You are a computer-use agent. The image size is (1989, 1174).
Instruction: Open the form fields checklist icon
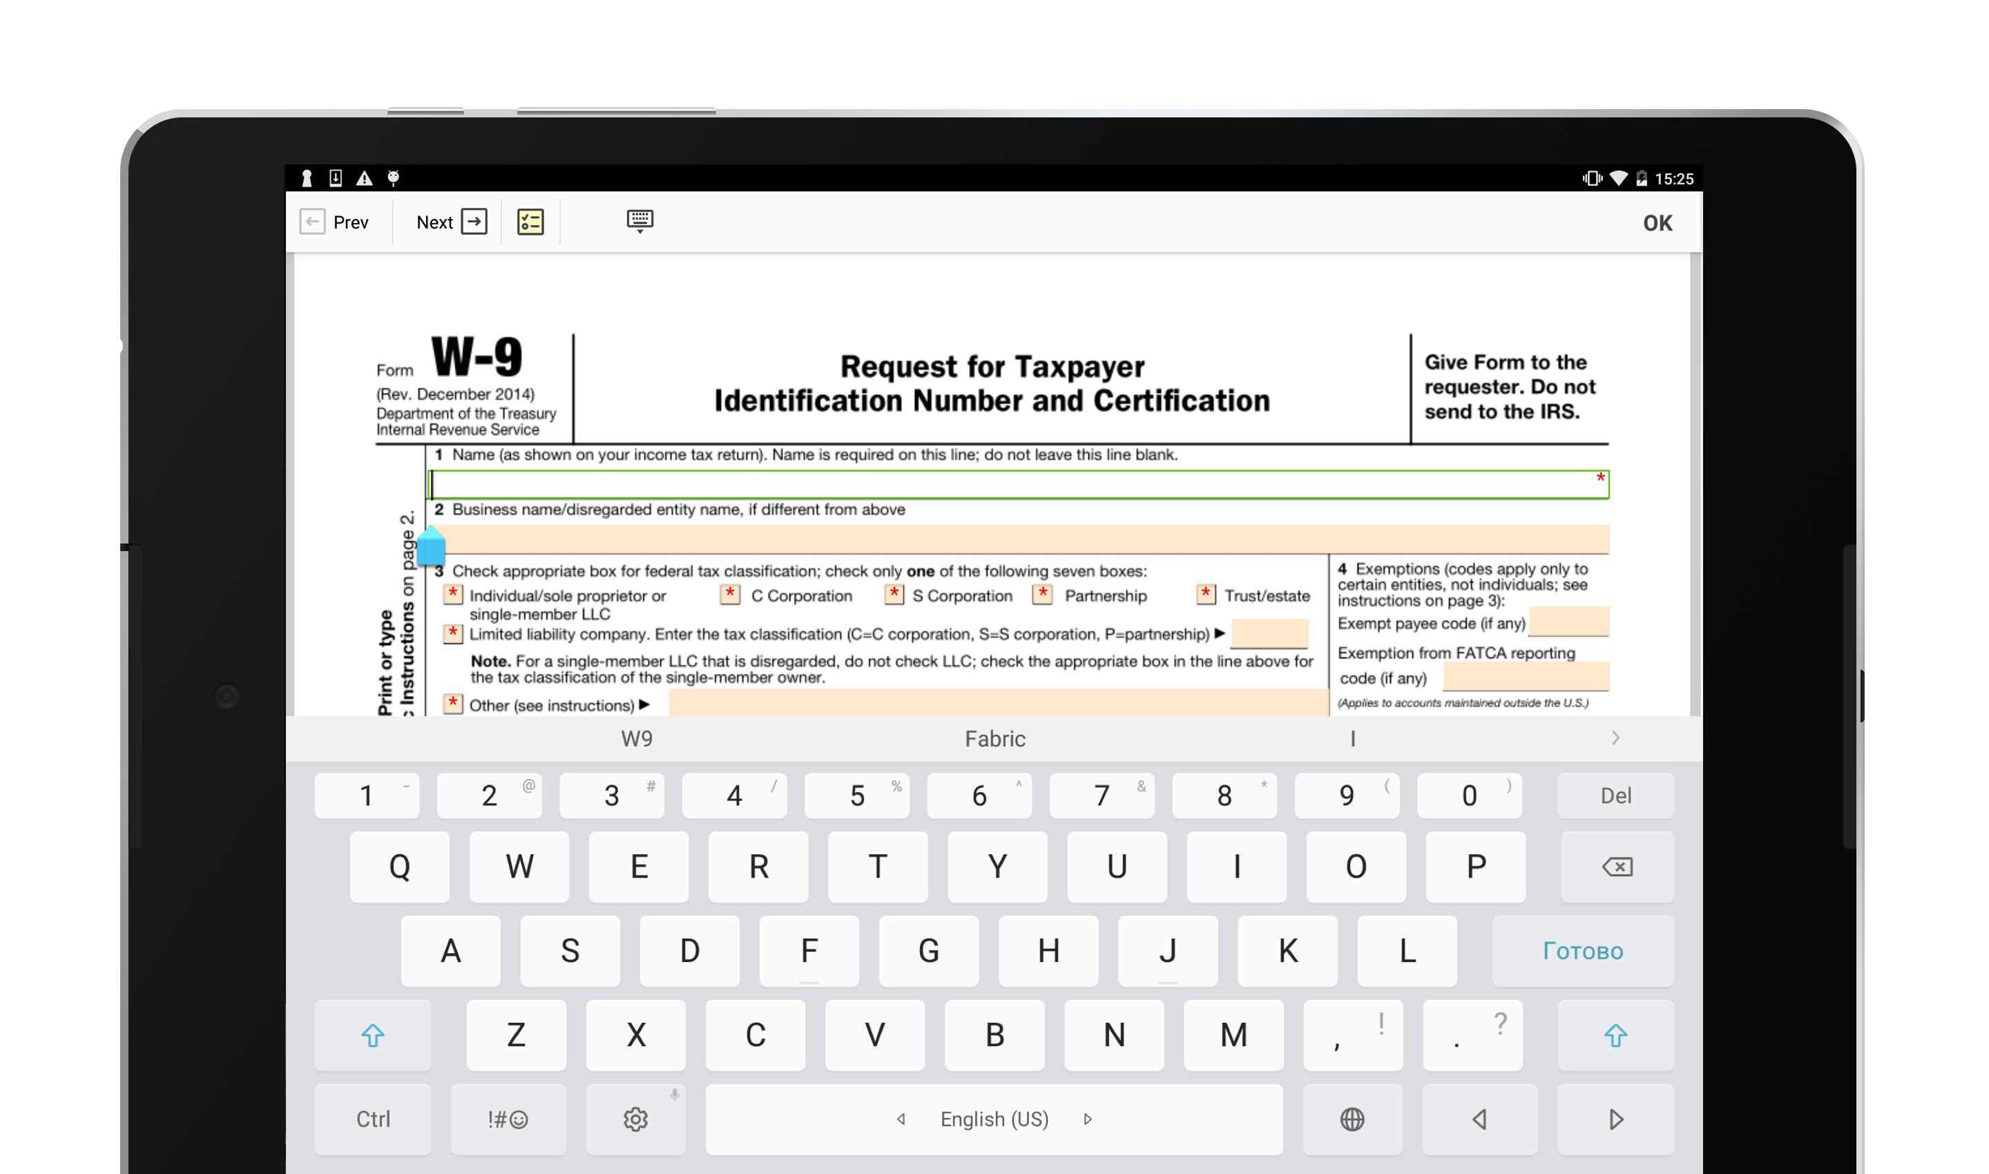(530, 222)
